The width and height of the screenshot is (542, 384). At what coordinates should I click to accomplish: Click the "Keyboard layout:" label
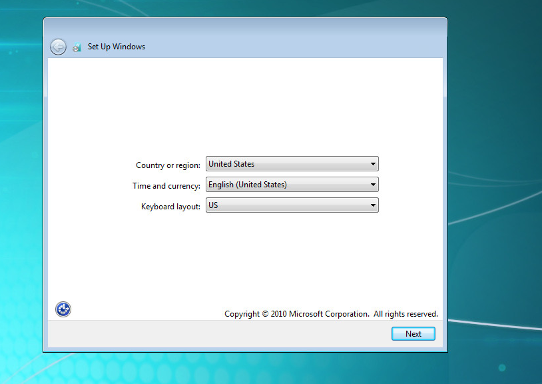(170, 207)
